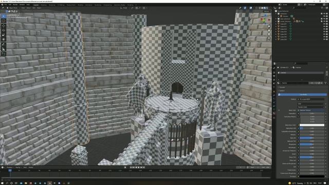Click the Blender logo menu icon
The width and height of the screenshot is (329, 185).
[x=2, y=5]
